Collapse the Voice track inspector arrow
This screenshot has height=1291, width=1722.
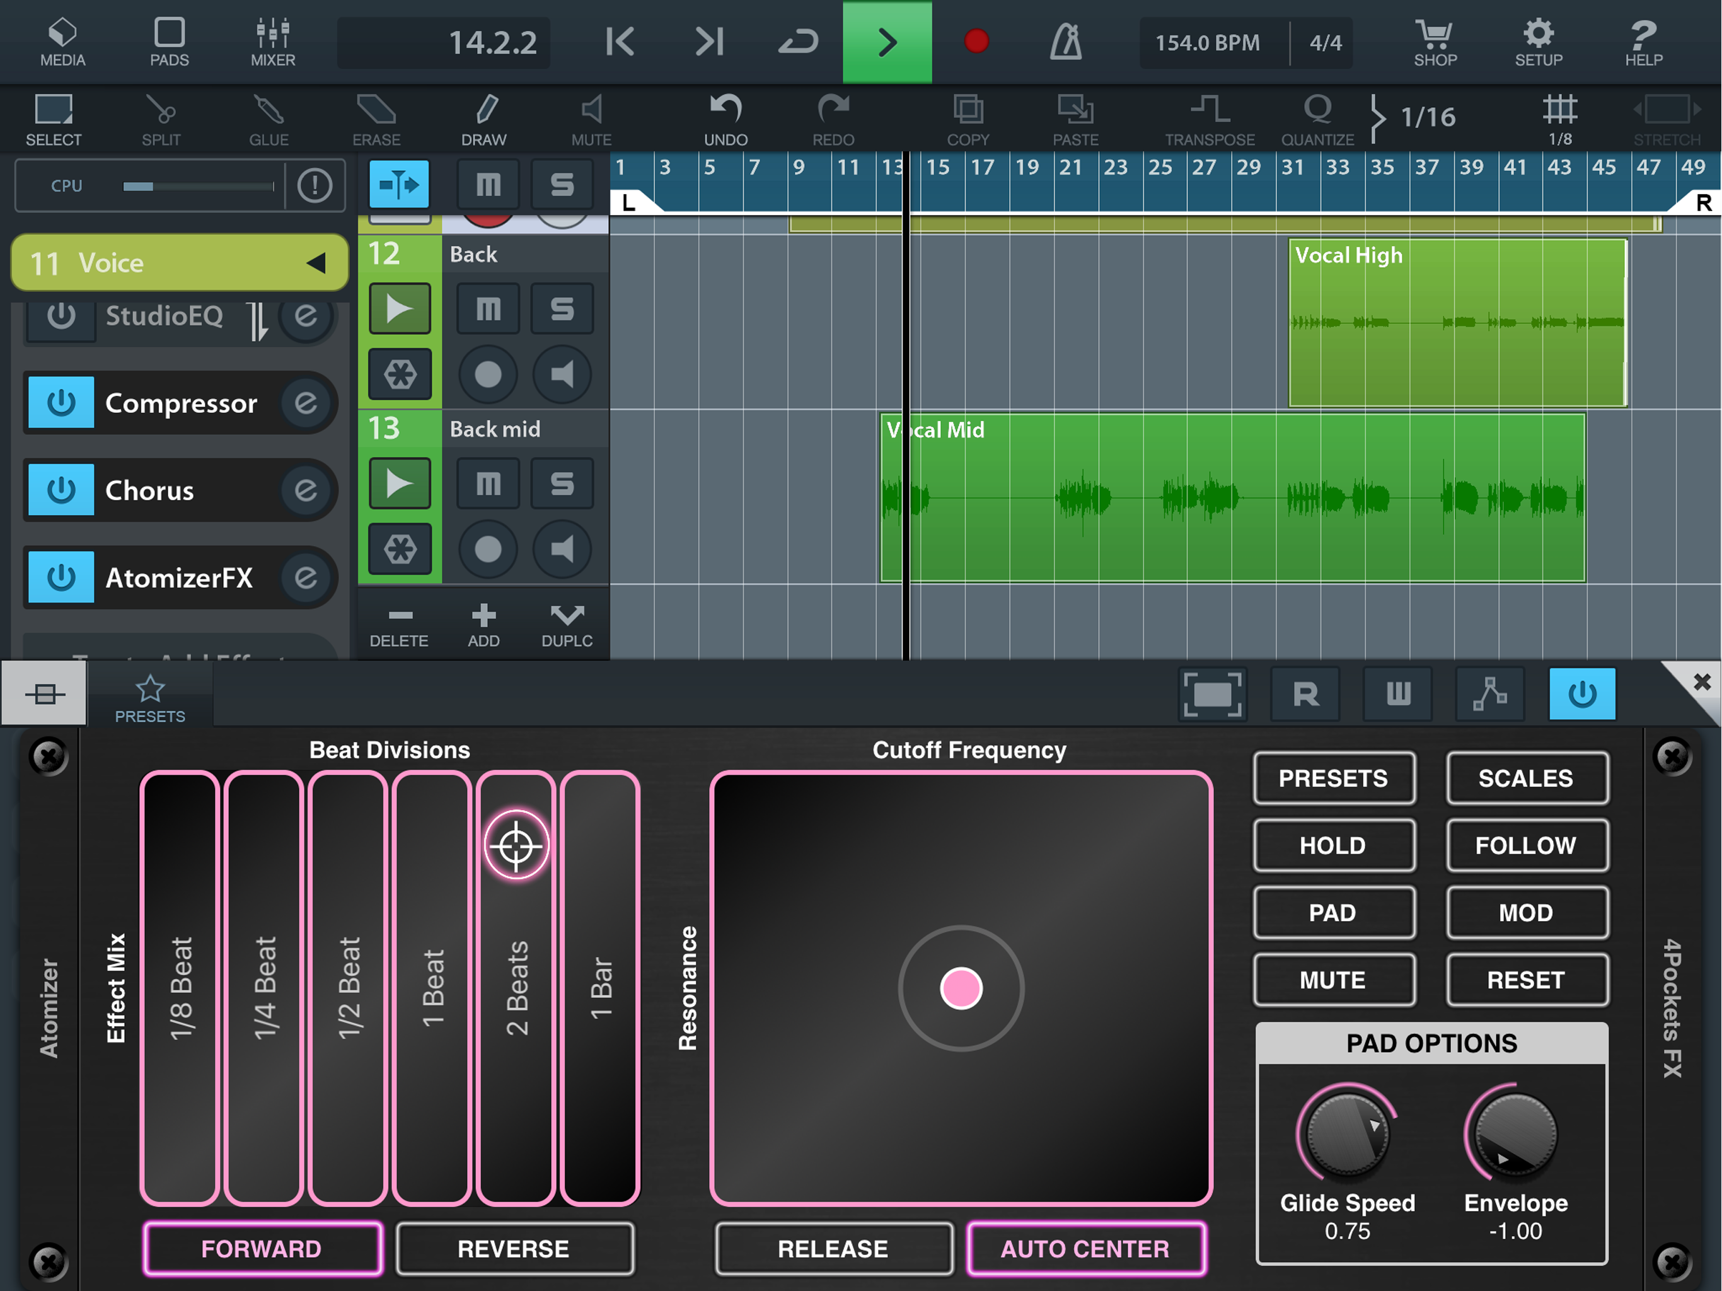pos(316,263)
